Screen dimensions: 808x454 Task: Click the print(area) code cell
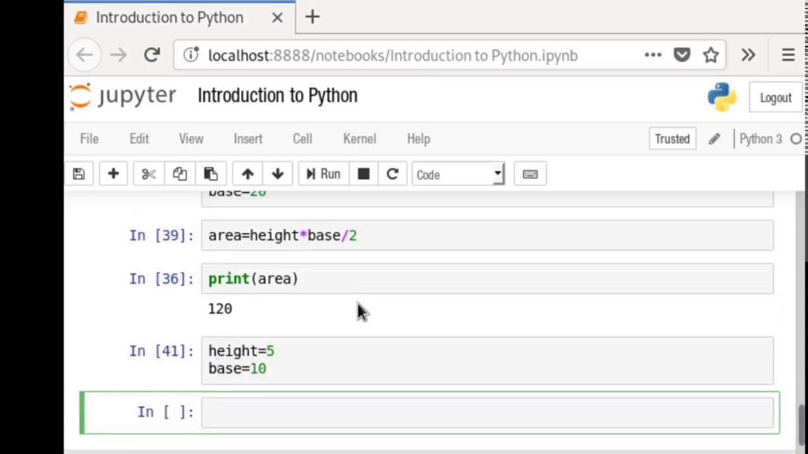pos(487,279)
